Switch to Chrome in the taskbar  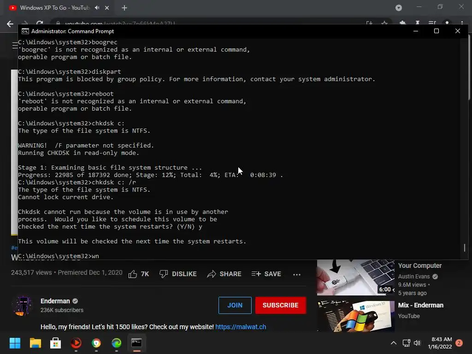(x=96, y=343)
